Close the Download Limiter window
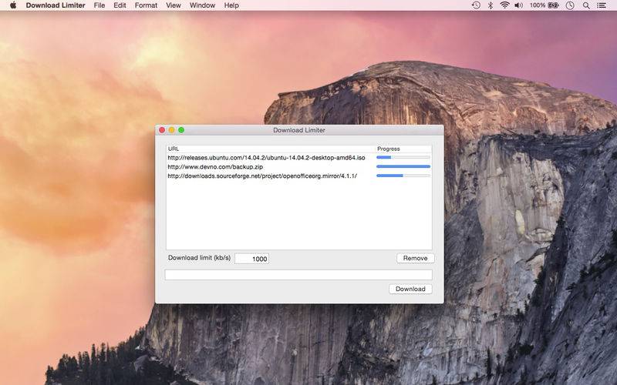The height and width of the screenshot is (385, 617). tap(162, 129)
